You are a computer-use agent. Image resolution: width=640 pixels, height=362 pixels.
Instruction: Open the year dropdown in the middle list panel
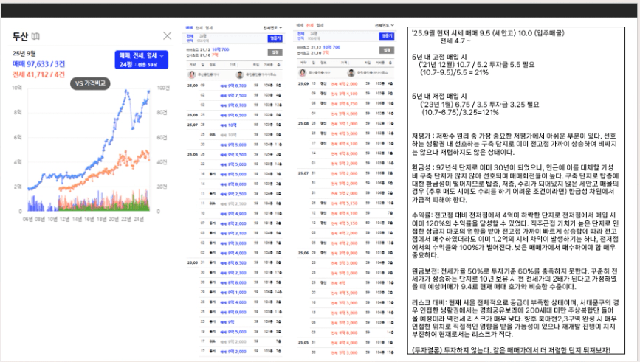272,28
